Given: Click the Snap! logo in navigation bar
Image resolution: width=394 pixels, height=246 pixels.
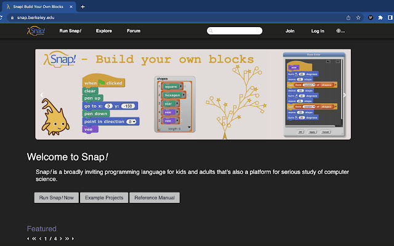Looking at the screenshot, I should [x=36, y=31].
